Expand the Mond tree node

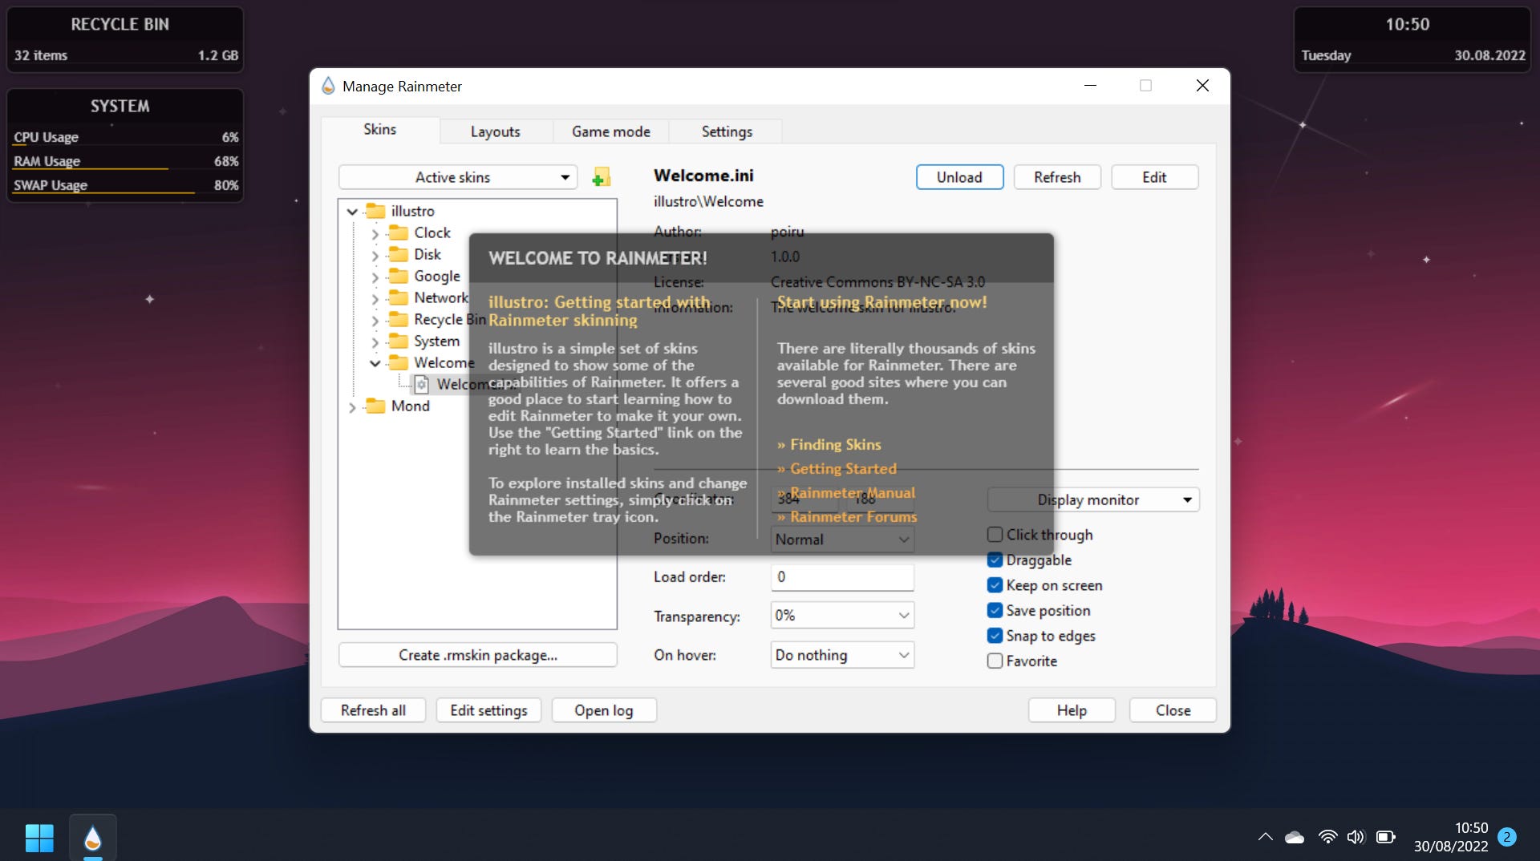(x=352, y=406)
